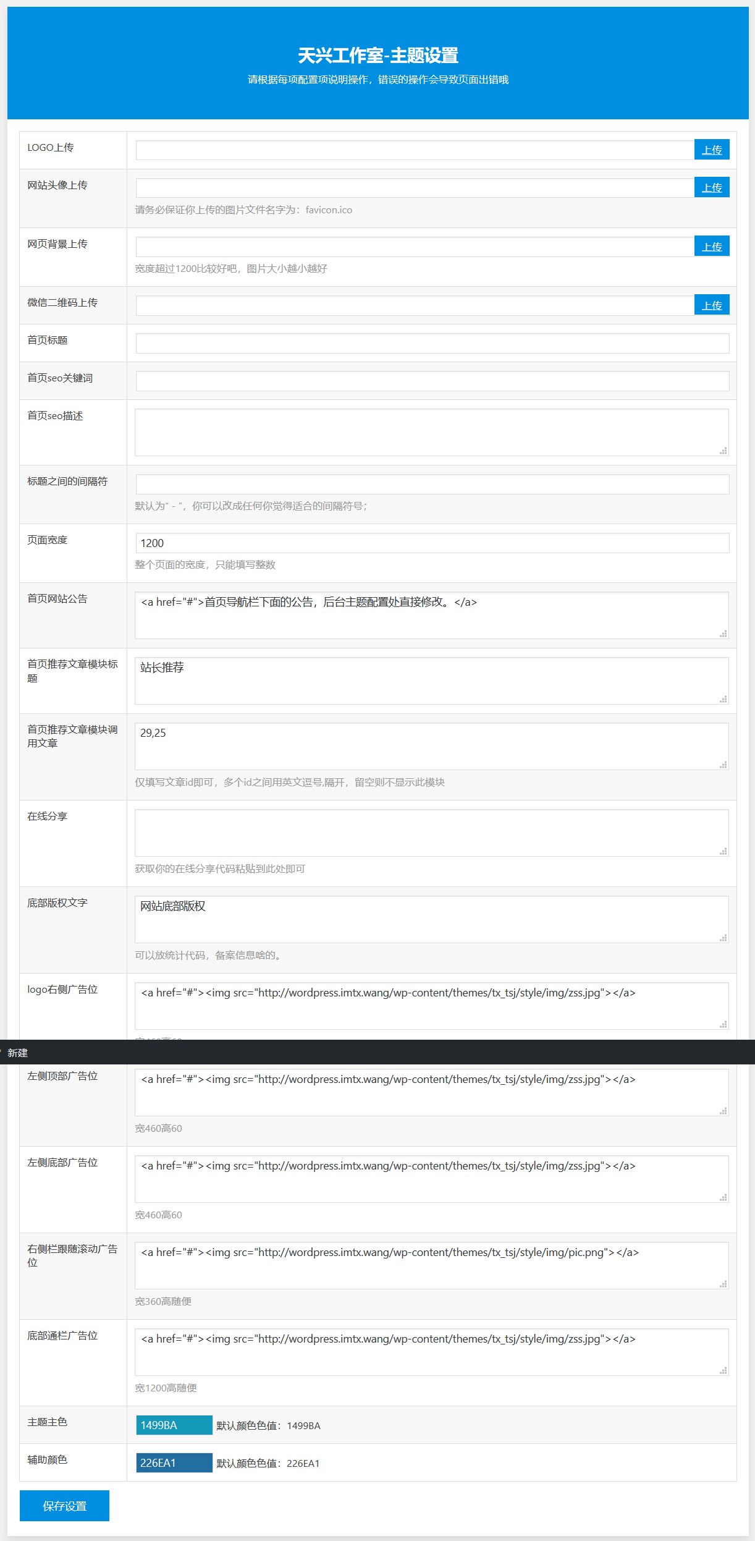Click resize handle of 首页网站公告 textarea
This screenshot has height=1541, width=755.
pos(723,634)
